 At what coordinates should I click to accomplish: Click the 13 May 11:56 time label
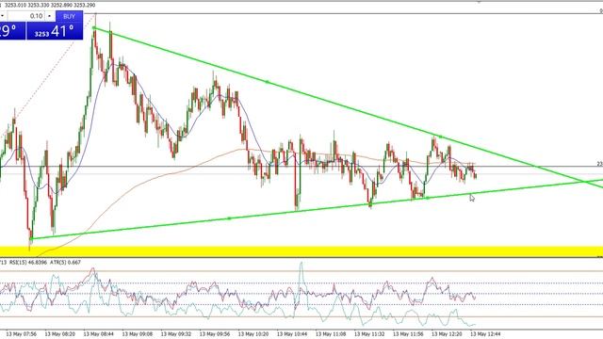[x=408, y=334]
